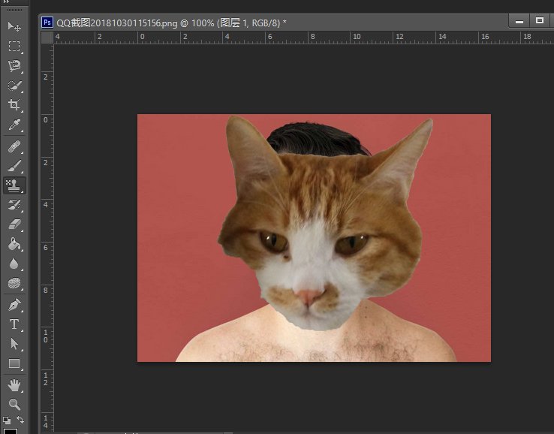Select the Hand tool
Viewport: 554px width, 434px height.
(14, 385)
